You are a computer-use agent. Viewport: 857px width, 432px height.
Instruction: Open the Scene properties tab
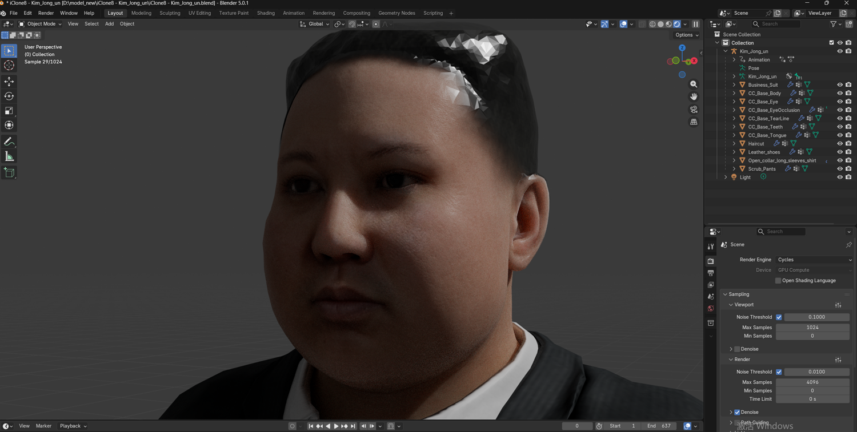point(711,297)
